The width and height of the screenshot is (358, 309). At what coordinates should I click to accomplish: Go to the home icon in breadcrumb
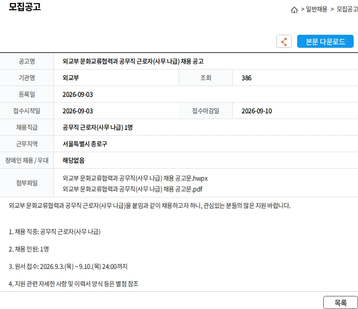294,10
